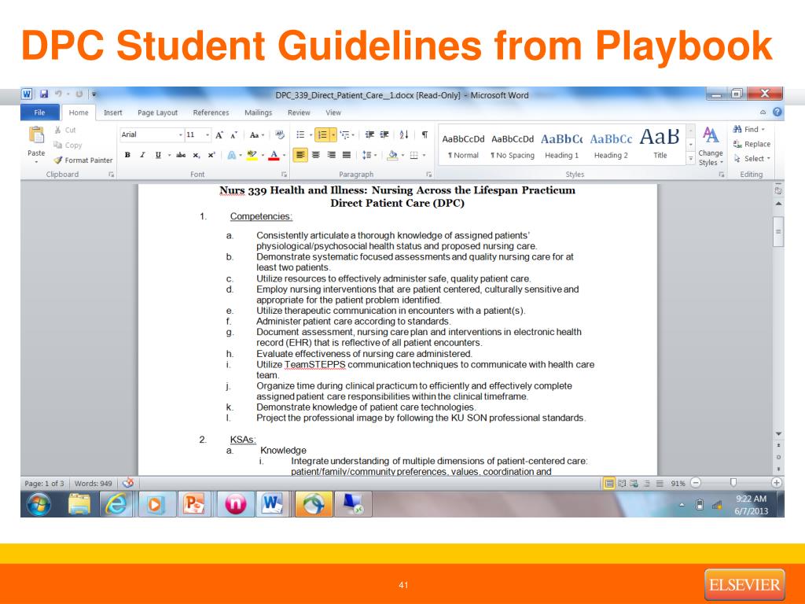Toggle Center alignment
Viewport: 805px width, 604px height.
coord(316,155)
